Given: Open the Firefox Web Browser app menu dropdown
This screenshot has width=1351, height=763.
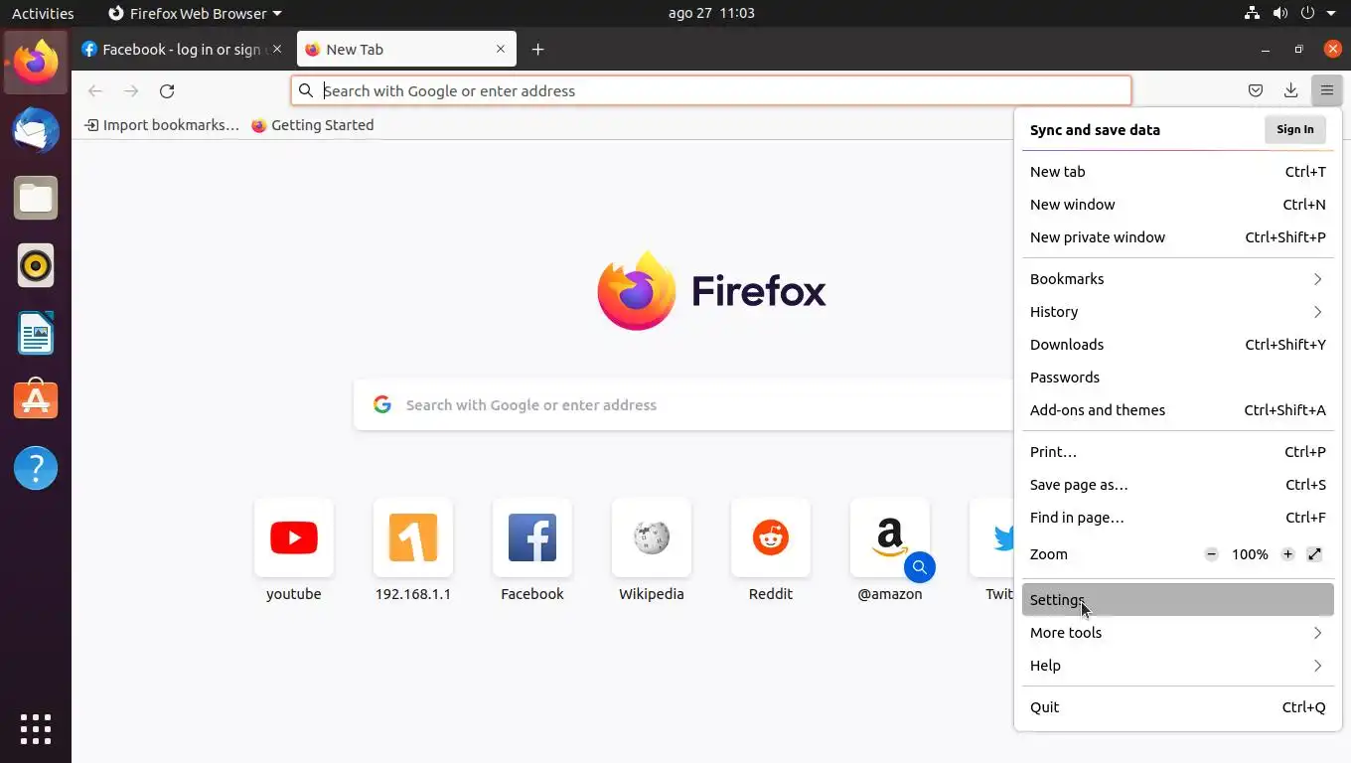Looking at the screenshot, I should pos(195,13).
